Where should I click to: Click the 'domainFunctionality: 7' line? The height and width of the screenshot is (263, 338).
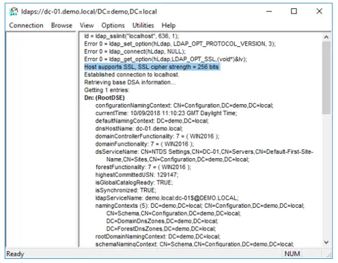click(x=145, y=144)
